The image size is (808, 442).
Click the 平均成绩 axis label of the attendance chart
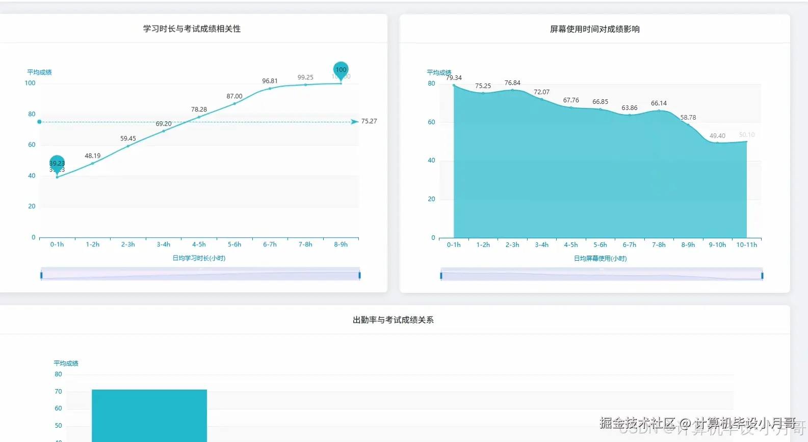[66, 364]
